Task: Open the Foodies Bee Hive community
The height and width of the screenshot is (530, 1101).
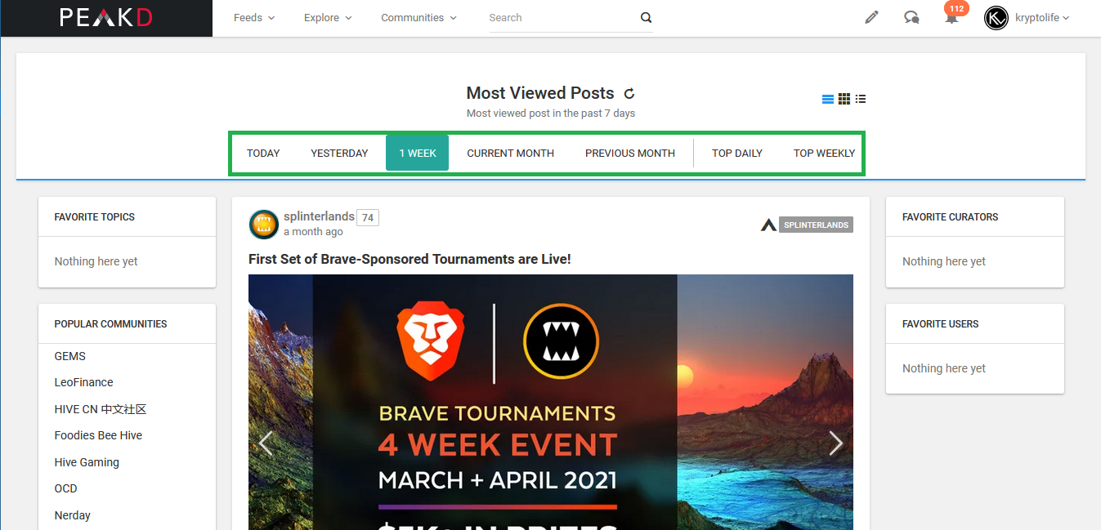Action: (98, 435)
